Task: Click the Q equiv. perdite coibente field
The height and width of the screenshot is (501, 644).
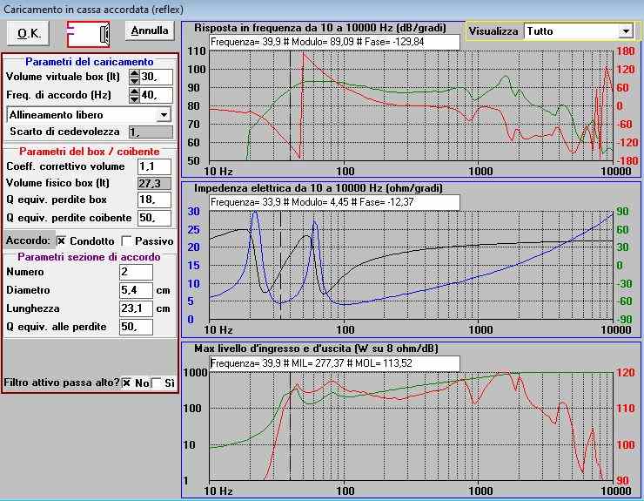Action: coord(154,218)
